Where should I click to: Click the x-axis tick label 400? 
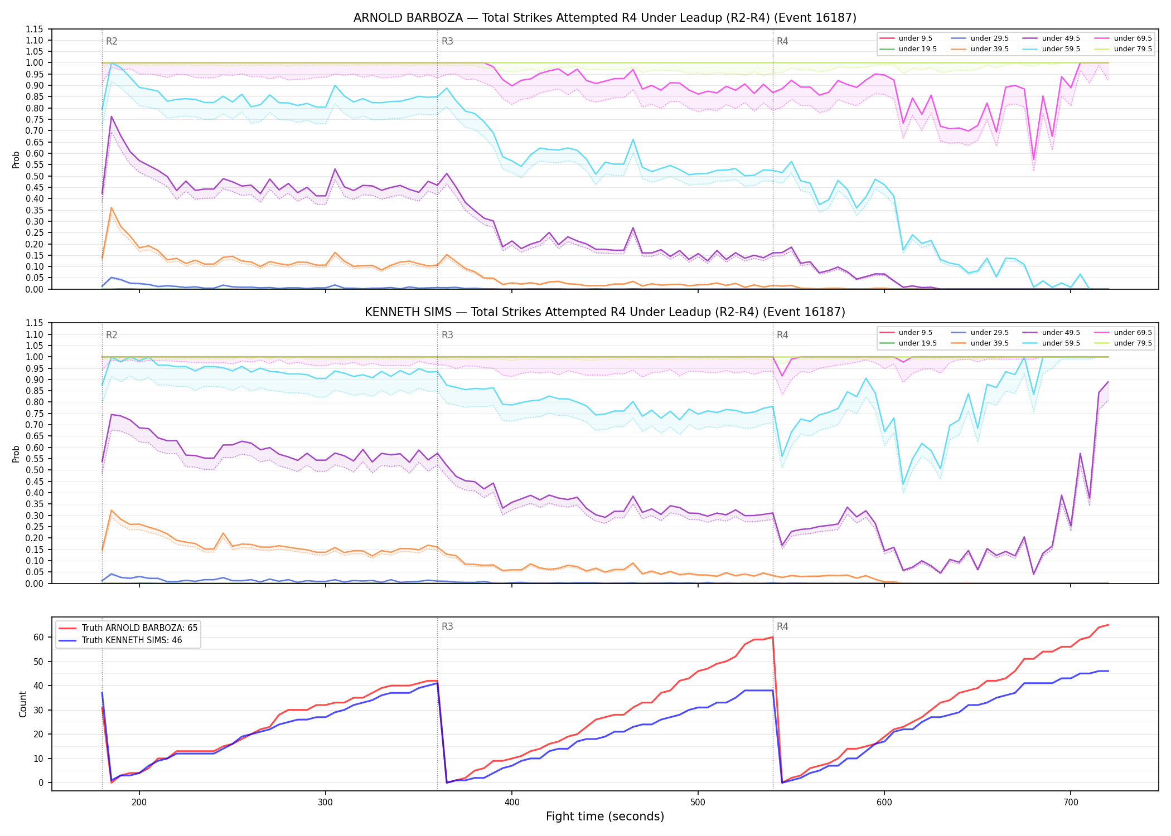(x=511, y=802)
